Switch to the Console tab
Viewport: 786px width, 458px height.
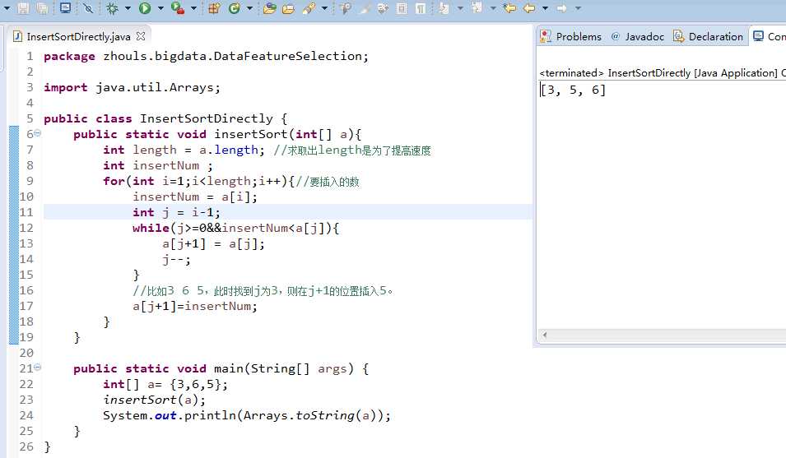tap(769, 36)
